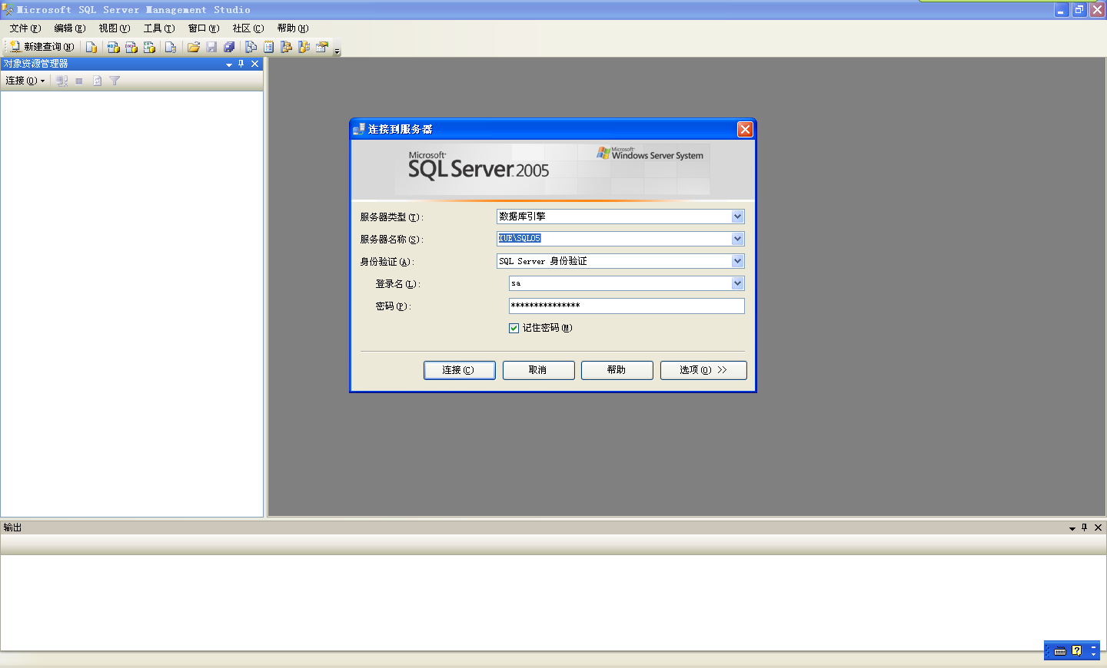Toggle the 输出 panel auto-hide pin
This screenshot has width=1107, height=668.
coord(1085,527)
